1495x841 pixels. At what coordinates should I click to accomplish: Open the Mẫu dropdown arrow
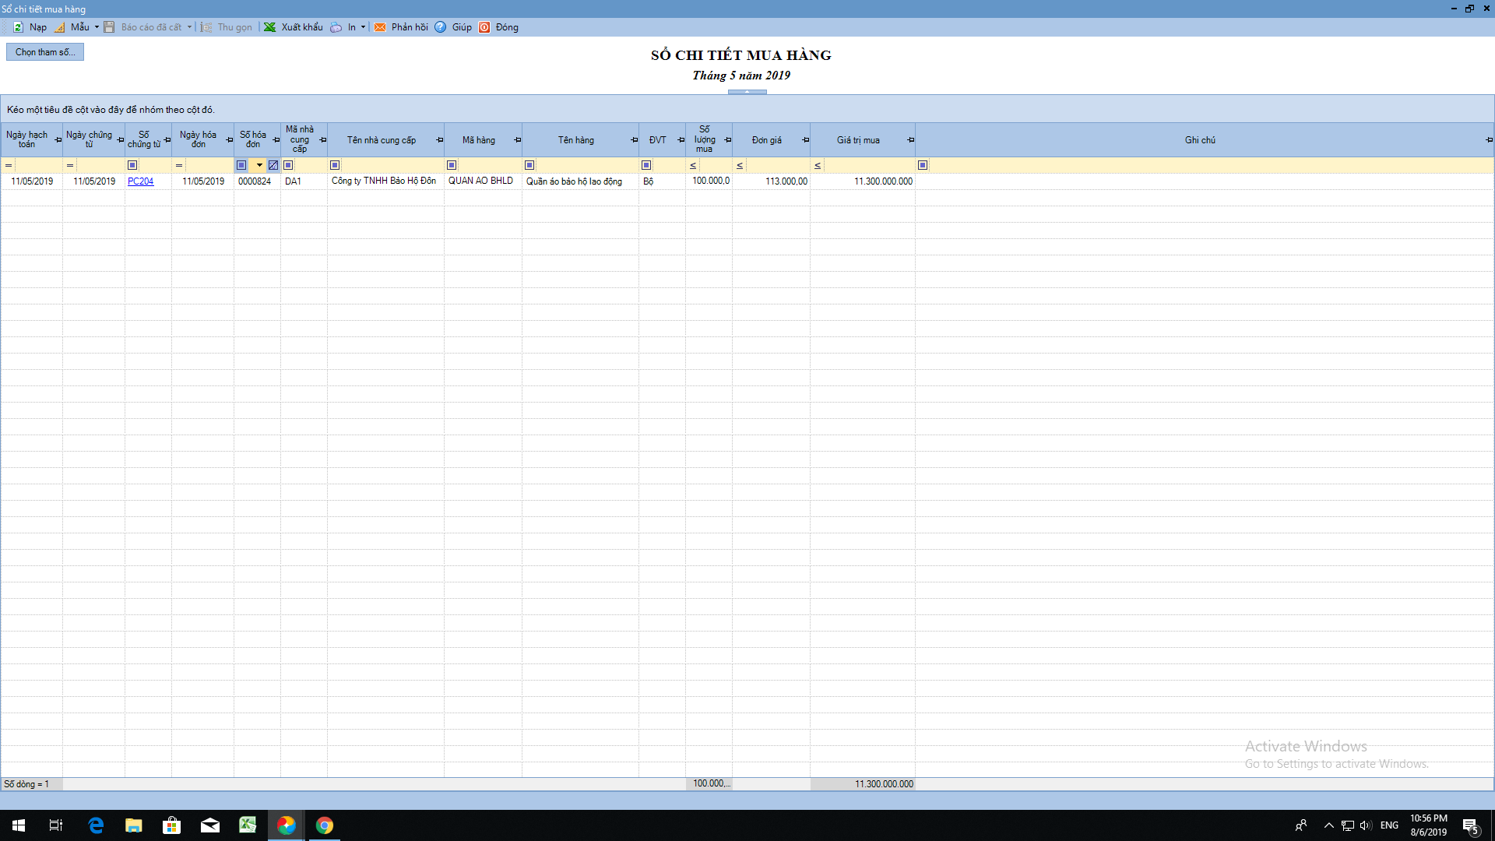pyautogui.click(x=97, y=27)
